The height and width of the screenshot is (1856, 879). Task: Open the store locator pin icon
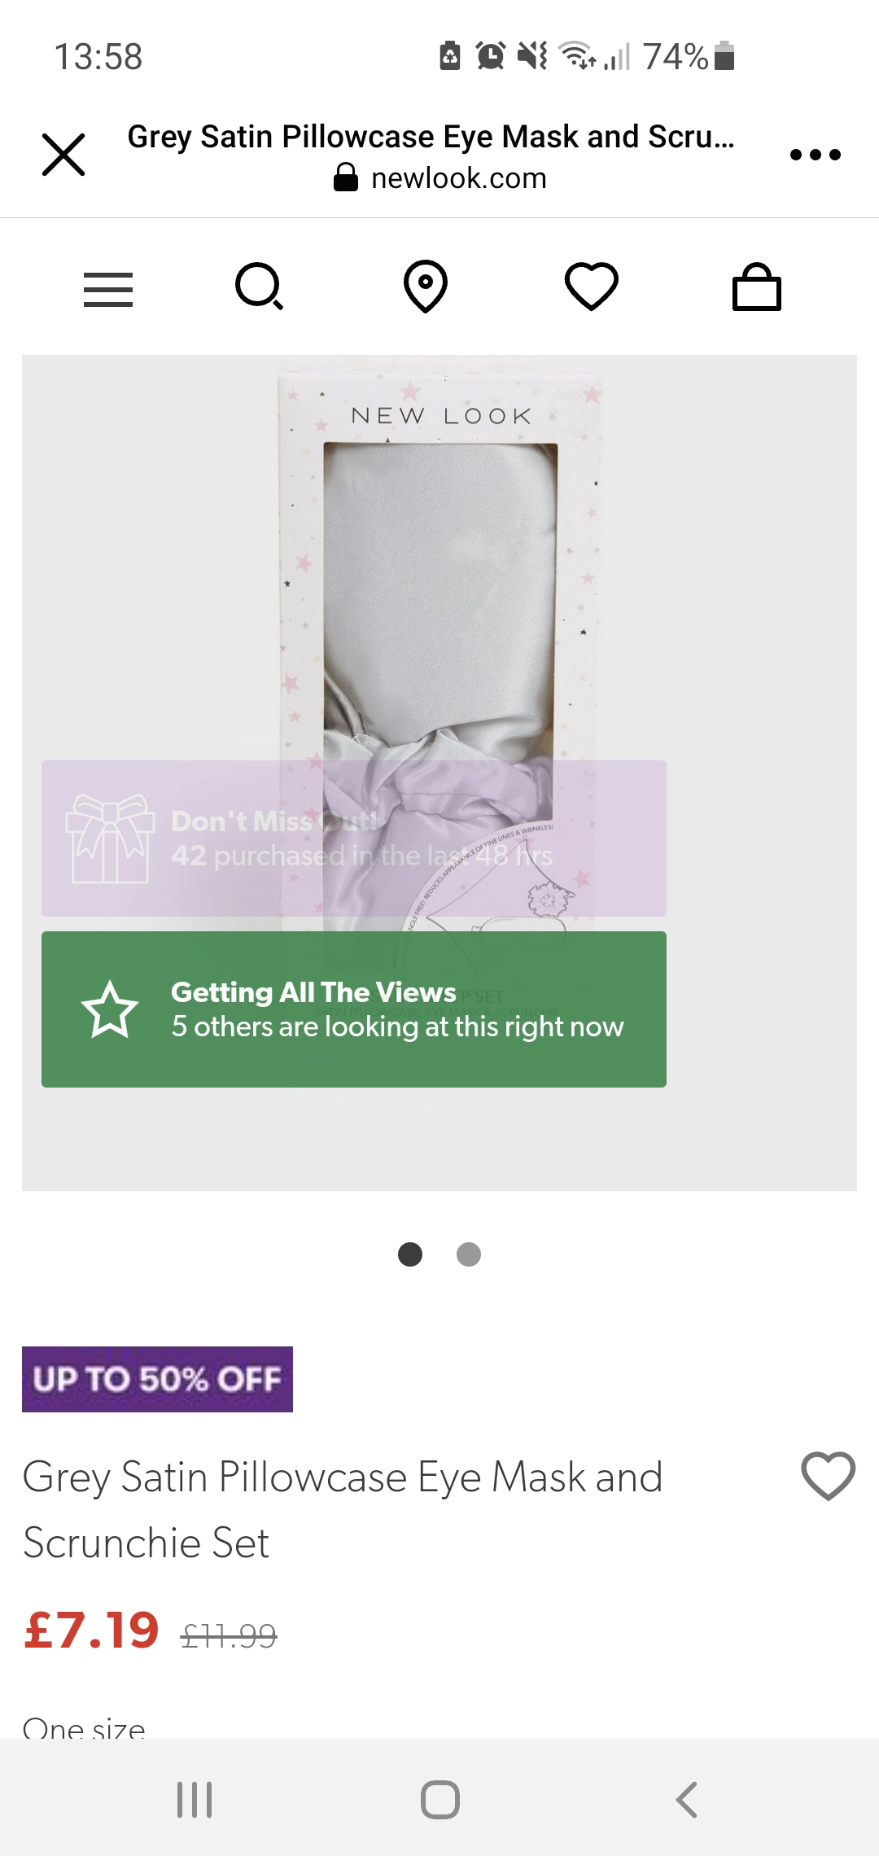(426, 287)
